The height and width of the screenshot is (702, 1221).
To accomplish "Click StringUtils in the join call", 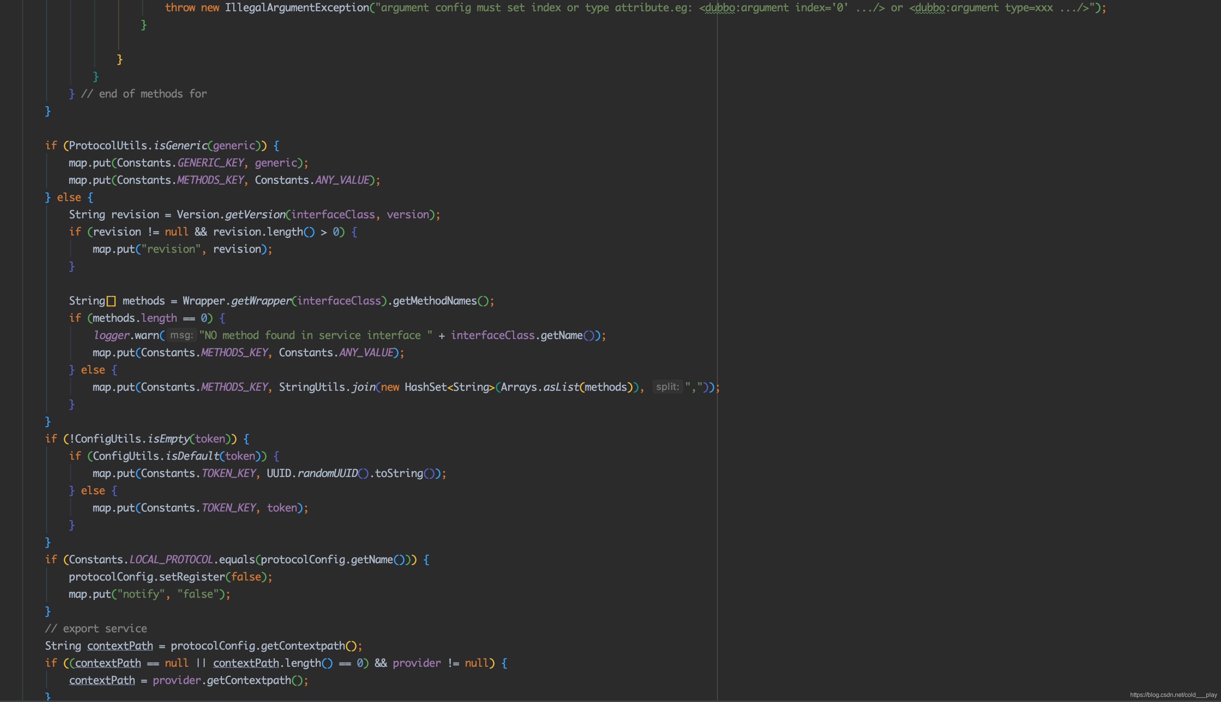I will [312, 387].
